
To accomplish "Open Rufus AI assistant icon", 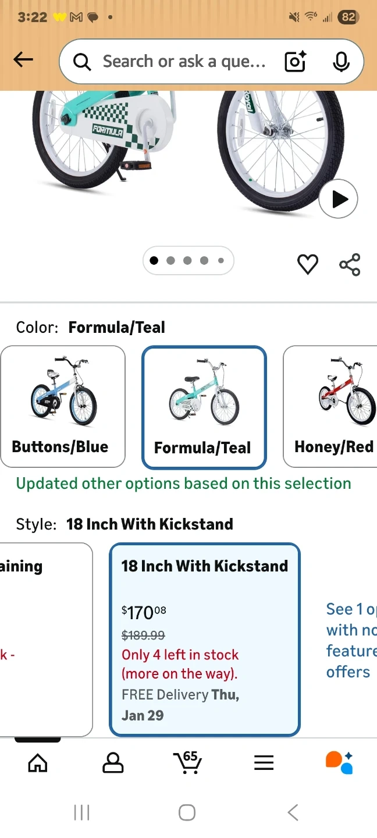I will [339, 762].
